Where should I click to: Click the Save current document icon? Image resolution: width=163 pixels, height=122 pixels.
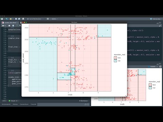pos(16,19)
